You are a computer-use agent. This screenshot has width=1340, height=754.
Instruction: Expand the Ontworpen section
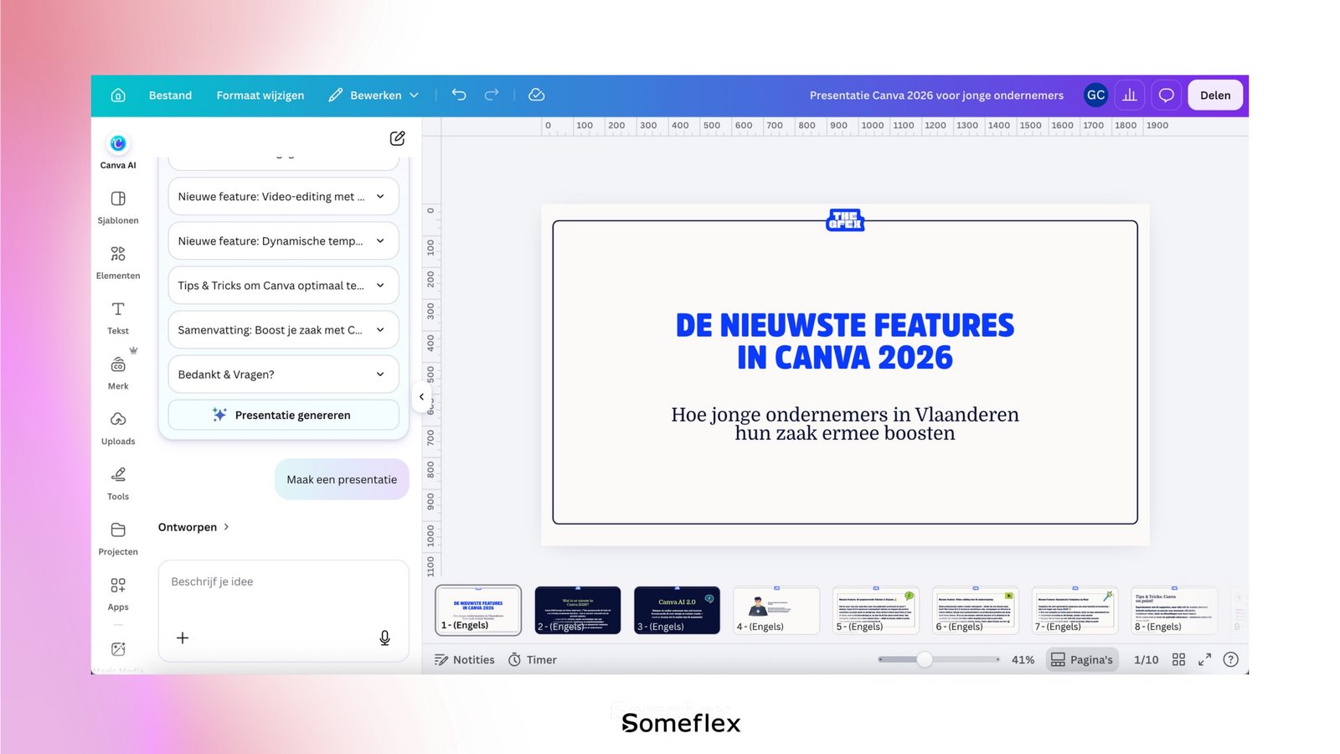[193, 527]
